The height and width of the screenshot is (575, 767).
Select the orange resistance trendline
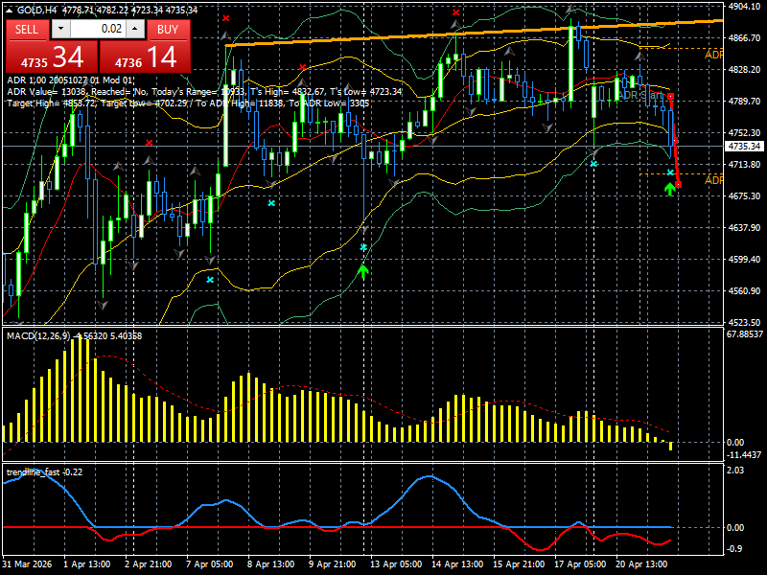[x=474, y=34]
